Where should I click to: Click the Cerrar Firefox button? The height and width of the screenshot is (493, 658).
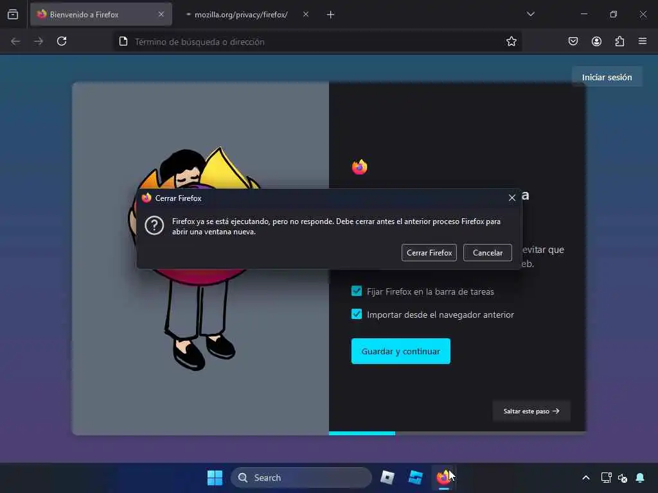pos(429,253)
